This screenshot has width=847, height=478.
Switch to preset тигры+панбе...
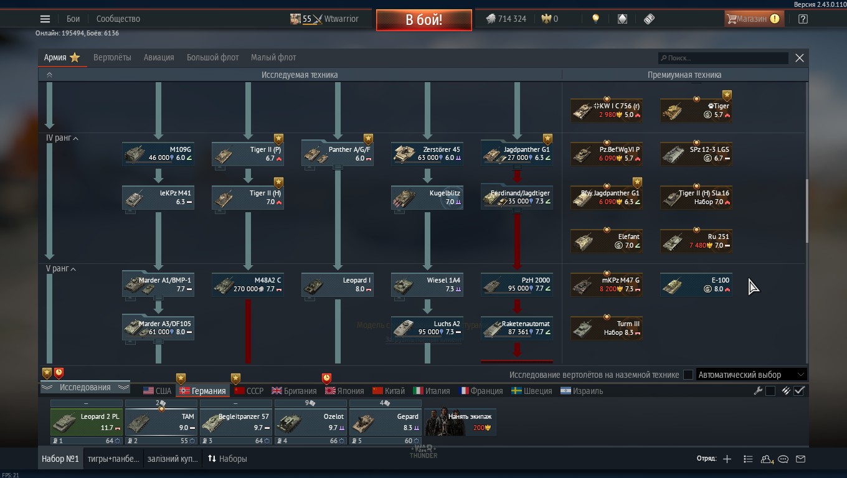(113, 459)
